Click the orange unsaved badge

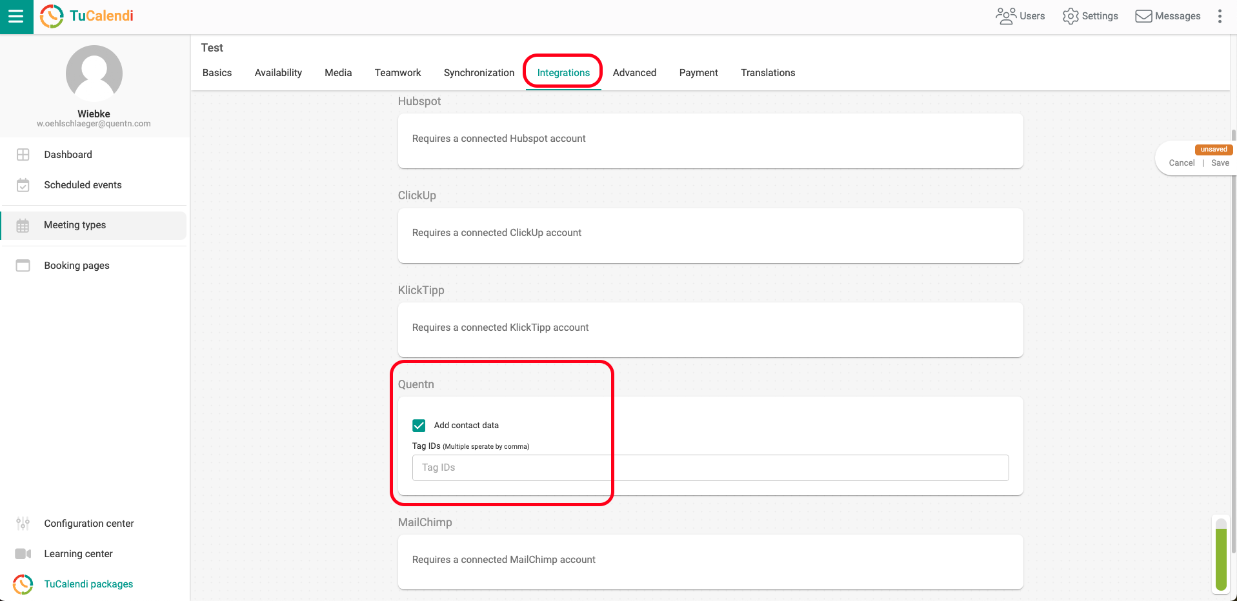1214,150
